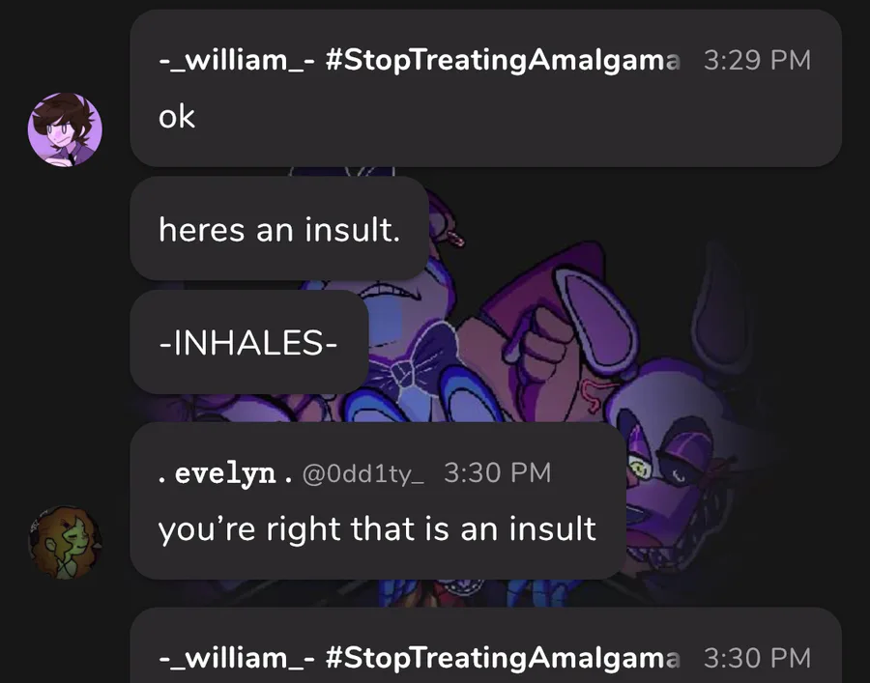
Task: Click the 3:29 PM timestamp
Action: 757,60
